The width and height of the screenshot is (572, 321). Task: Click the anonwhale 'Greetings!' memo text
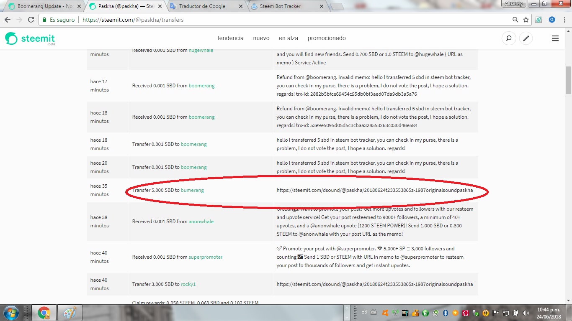tap(375, 222)
